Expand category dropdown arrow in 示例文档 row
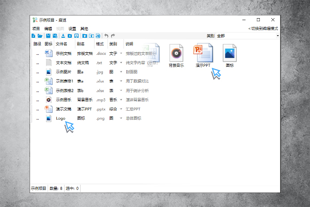Viewport: 310px width, 207px height. pos(121,53)
